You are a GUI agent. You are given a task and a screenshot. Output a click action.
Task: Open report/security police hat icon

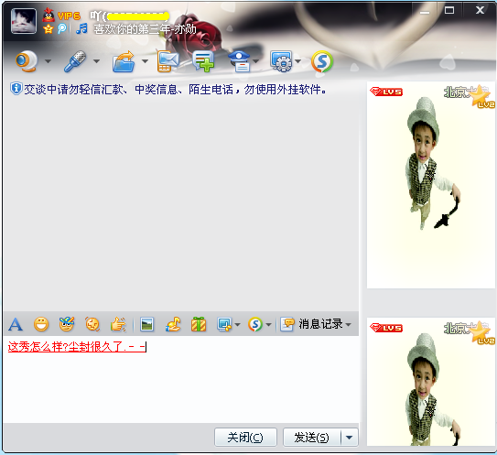tap(239, 61)
